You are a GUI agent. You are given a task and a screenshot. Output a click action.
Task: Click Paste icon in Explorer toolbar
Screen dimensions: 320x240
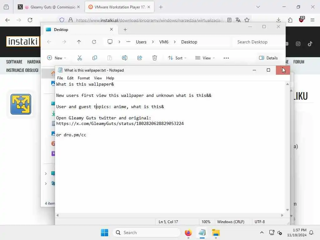click(110, 58)
